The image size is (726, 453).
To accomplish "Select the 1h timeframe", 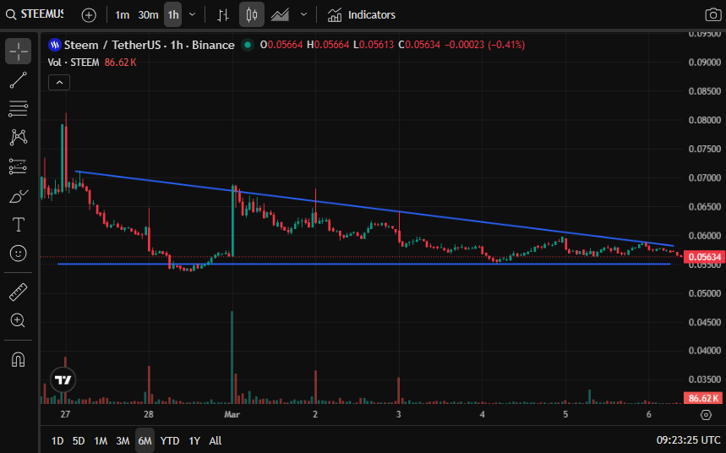I will 173,15.
